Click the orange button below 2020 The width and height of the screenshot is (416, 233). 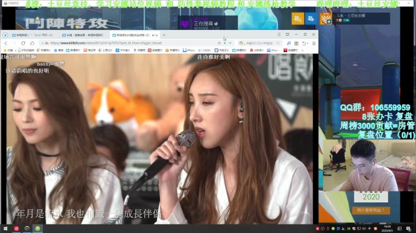(371, 211)
